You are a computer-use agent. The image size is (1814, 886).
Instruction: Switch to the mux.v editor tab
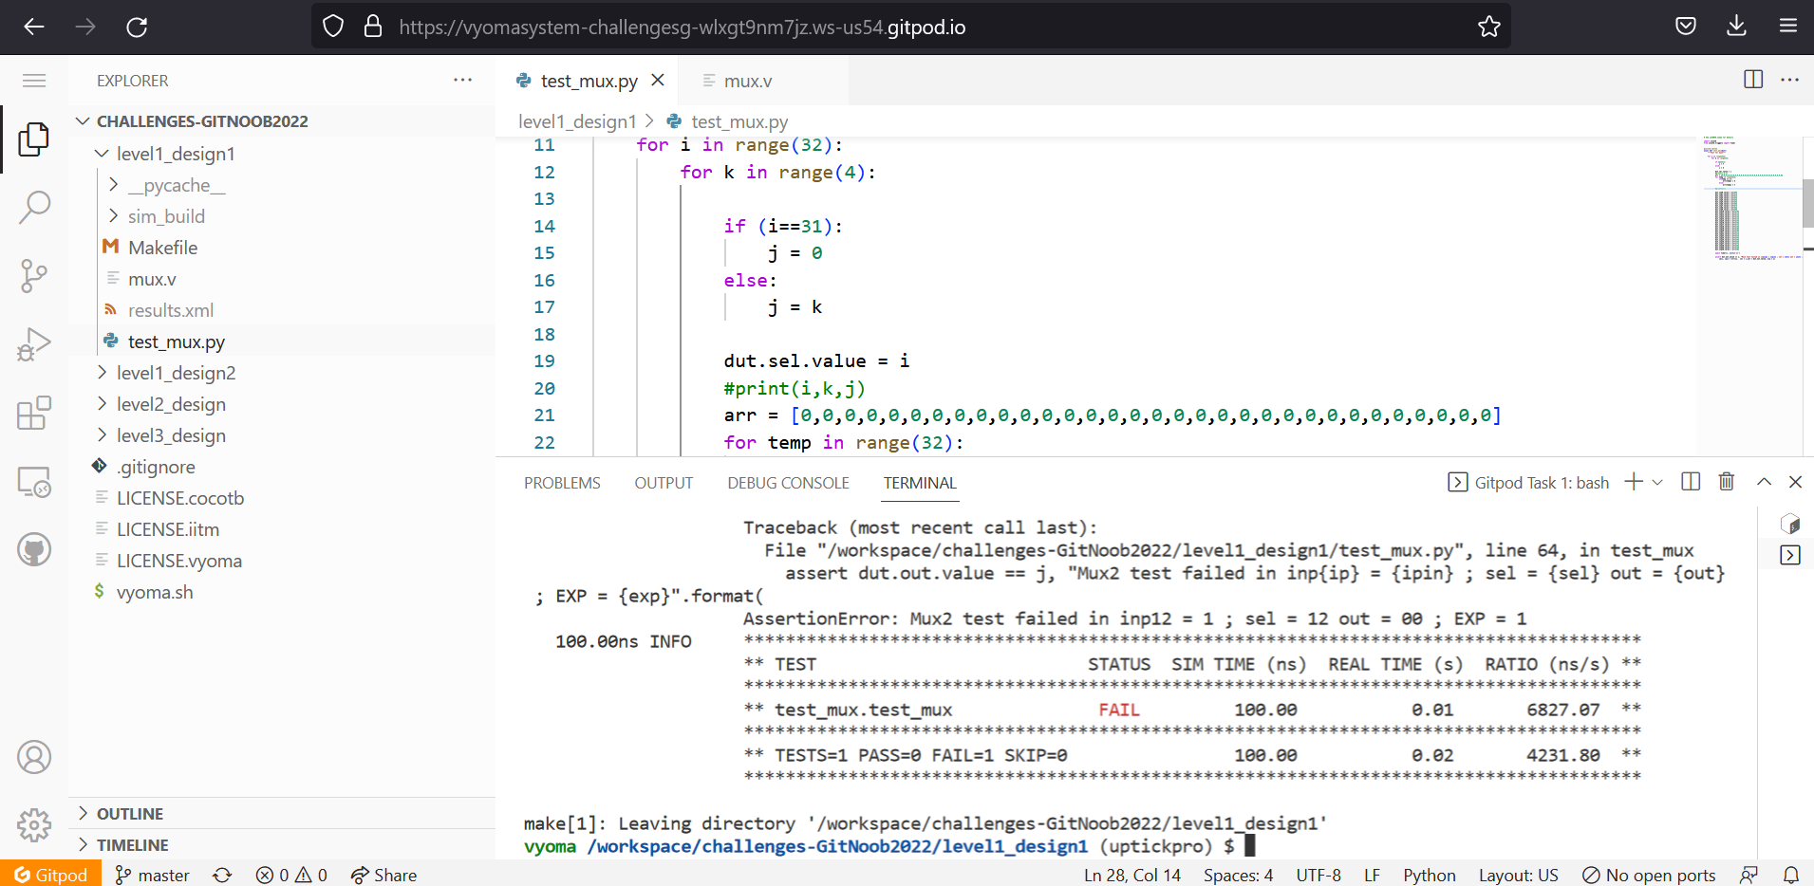click(746, 81)
